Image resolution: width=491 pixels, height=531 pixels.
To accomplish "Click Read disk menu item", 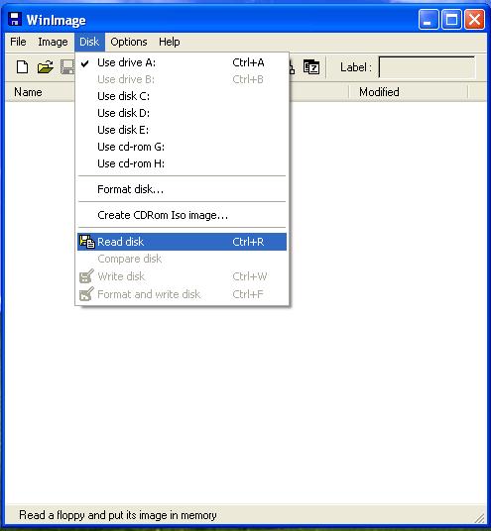I will 182,242.
